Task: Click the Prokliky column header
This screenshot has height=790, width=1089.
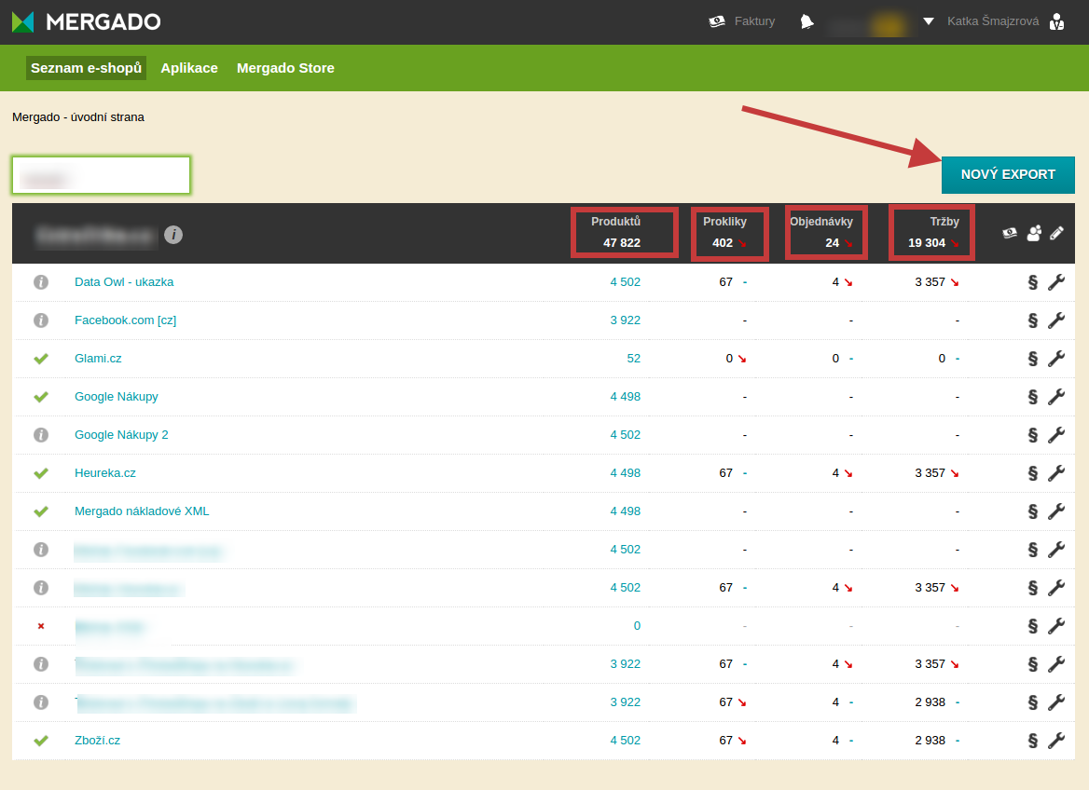Action: pos(724,222)
